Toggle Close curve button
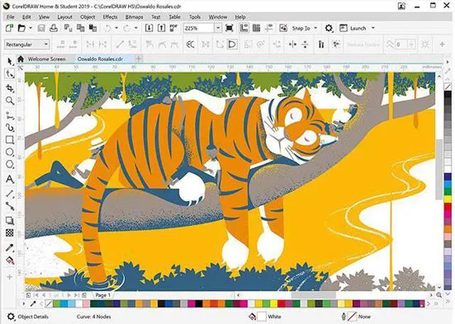This screenshot has width=455, height=324. [232, 44]
